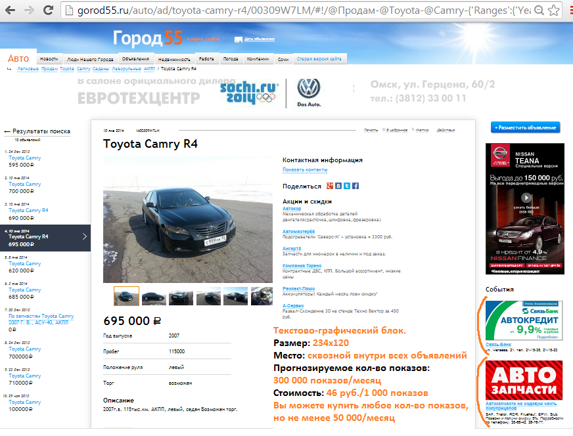Click the Дать объявление link in header
The height and width of the screenshot is (436, 573).
click(260, 39)
